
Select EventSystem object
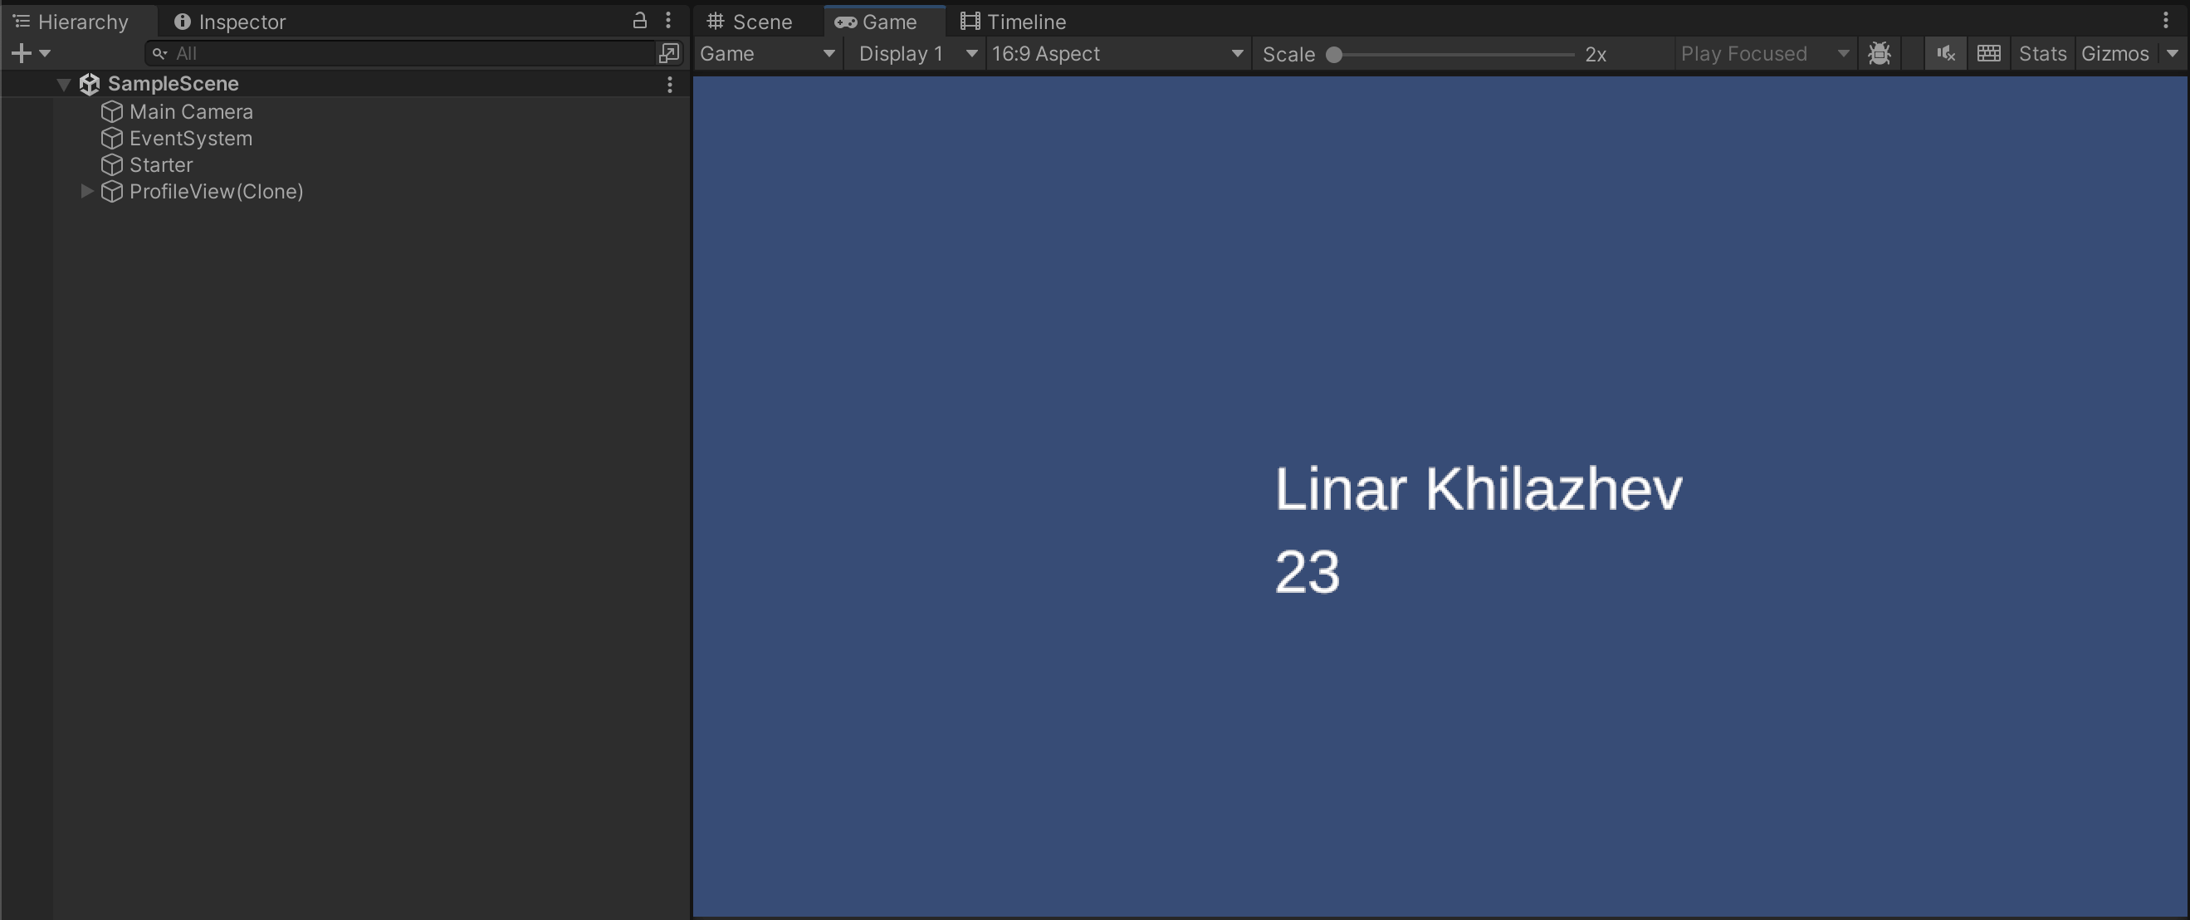pos(190,139)
